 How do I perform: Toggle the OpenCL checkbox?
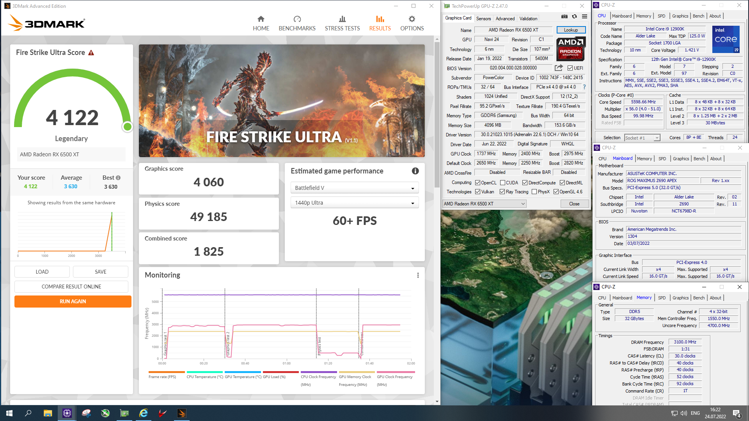tap(477, 183)
